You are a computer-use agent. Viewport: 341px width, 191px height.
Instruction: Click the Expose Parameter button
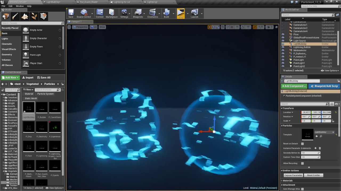(x=293, y=175)
